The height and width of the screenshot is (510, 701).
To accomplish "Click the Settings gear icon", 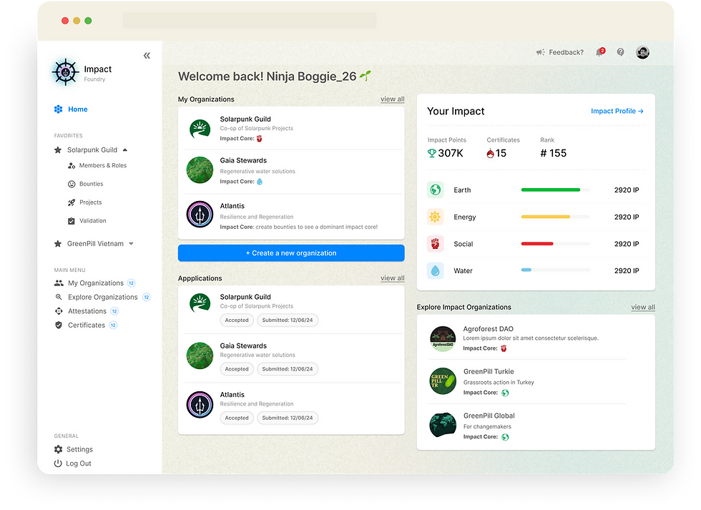I will [x=58, y=449].
